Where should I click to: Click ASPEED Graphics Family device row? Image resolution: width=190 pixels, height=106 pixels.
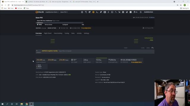point(95,52)
